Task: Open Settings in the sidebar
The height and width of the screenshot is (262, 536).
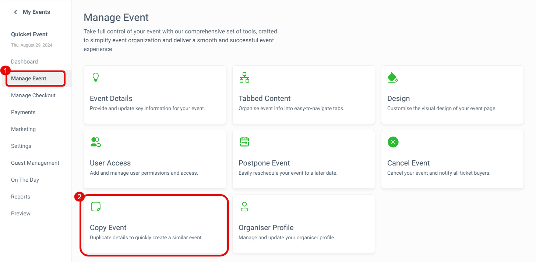Action: click(21, 146)
